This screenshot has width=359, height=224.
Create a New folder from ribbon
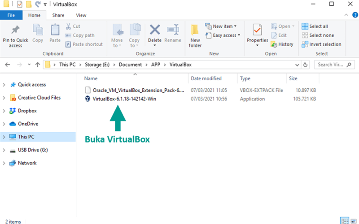click(x=195, y=36)
